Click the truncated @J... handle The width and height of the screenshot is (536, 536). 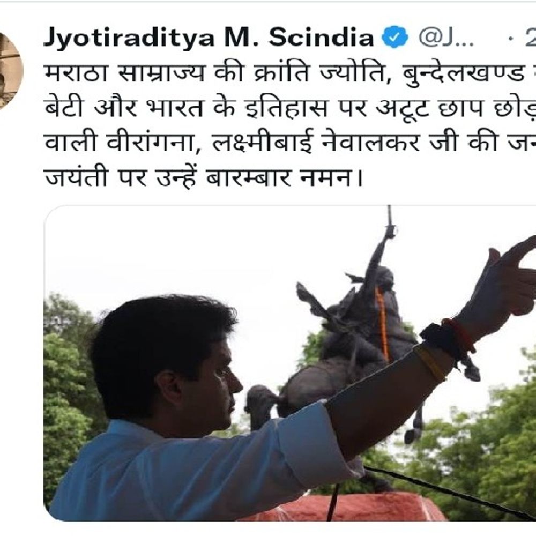(446, 38)
